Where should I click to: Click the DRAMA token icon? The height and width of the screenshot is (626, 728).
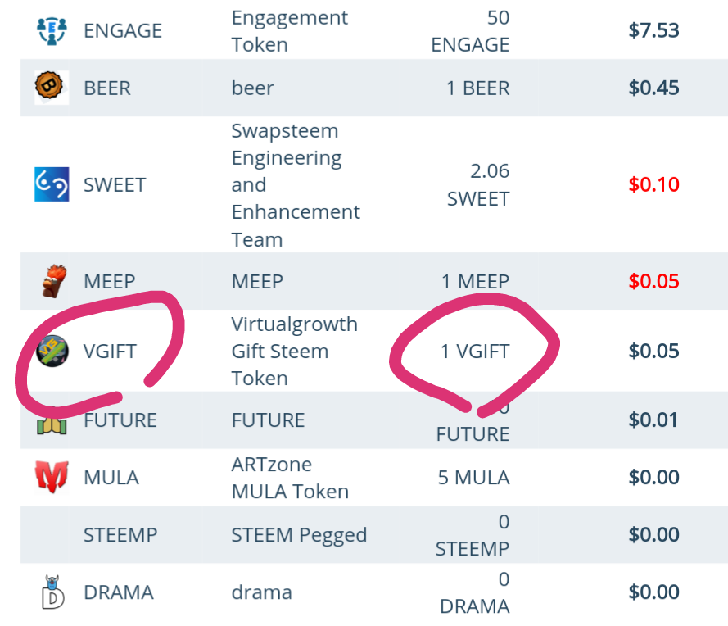click(x=52, y=592)
